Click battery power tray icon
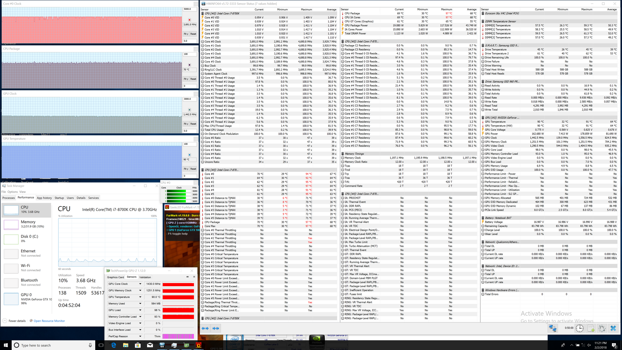622x350 pixels. click(x=577, y=345)
